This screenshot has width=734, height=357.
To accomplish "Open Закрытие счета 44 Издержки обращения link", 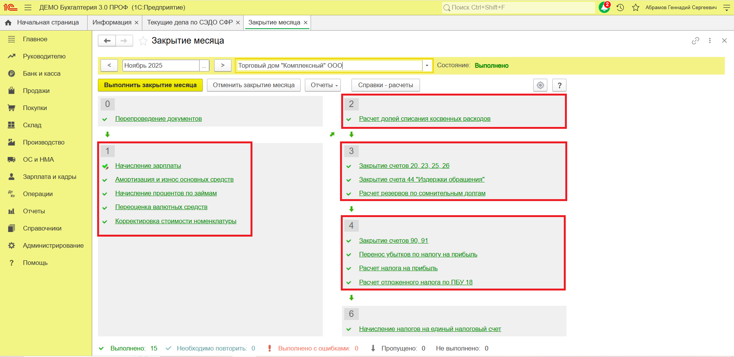I will click(x=422, y=180).
